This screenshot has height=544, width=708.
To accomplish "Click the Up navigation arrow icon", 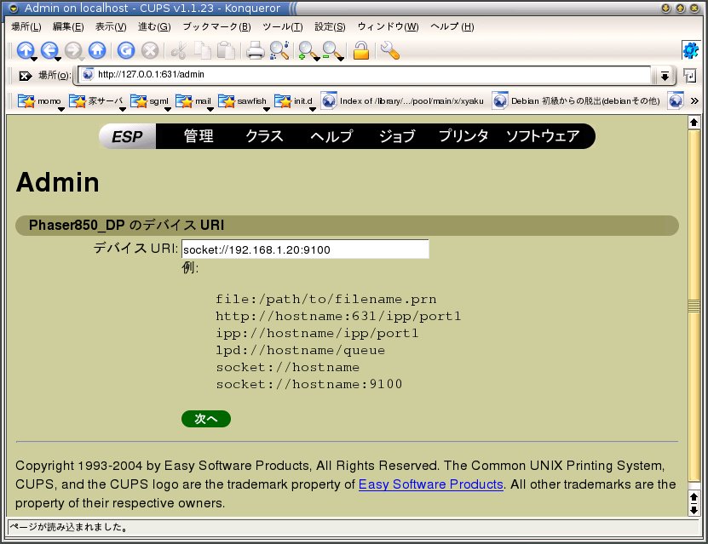I will pos(25,50).
